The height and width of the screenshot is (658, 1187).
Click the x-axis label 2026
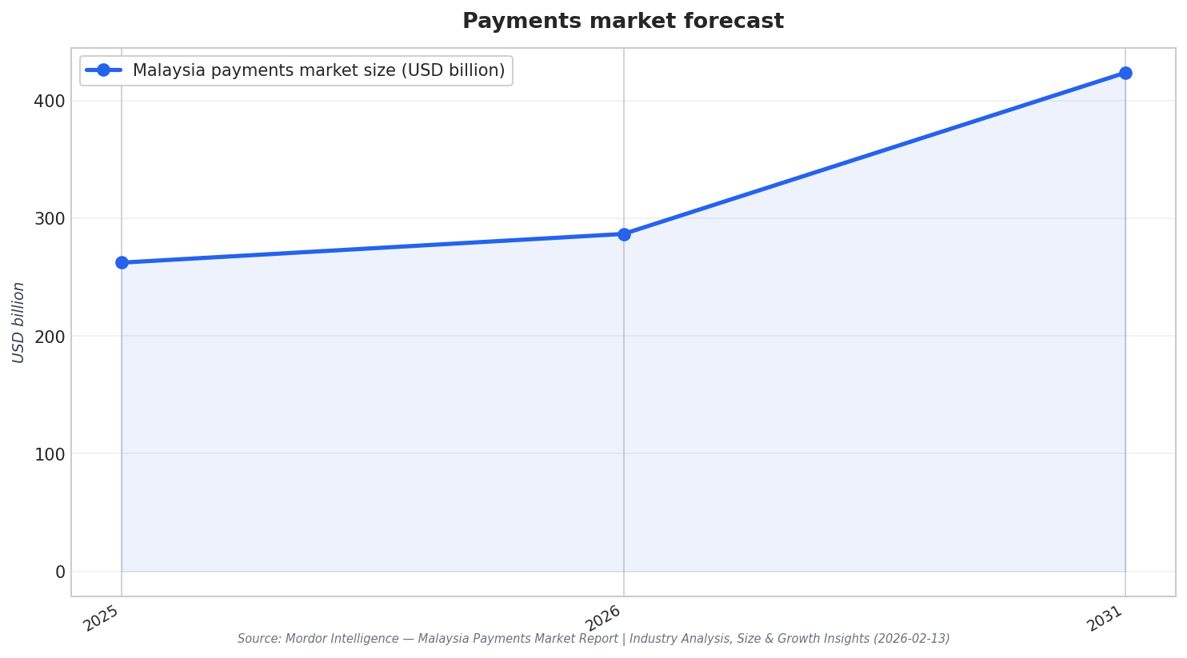coord(604,618)
